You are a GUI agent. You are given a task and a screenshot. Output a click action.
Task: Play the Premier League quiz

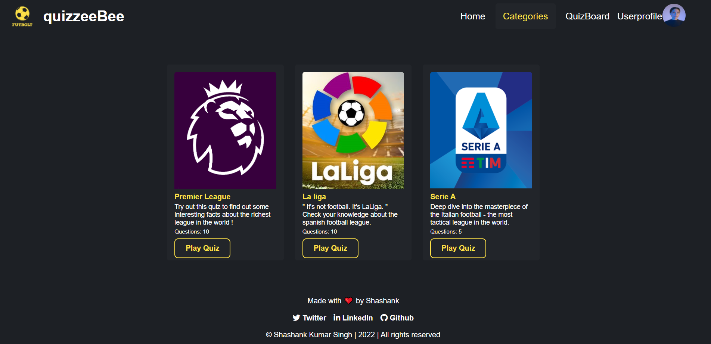[202, 248]
